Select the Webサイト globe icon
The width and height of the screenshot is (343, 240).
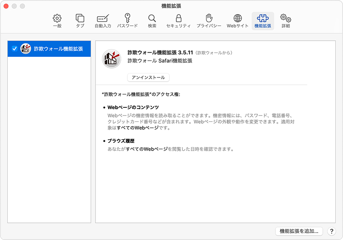238,21
